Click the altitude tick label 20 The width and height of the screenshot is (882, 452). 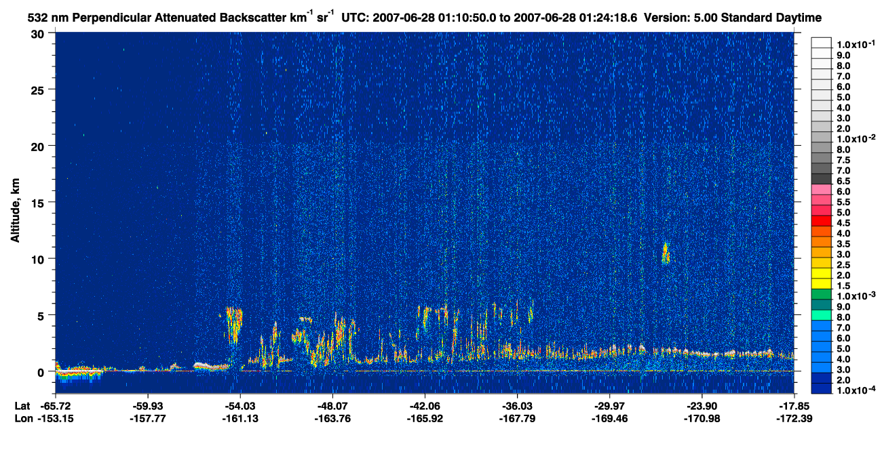39,146
